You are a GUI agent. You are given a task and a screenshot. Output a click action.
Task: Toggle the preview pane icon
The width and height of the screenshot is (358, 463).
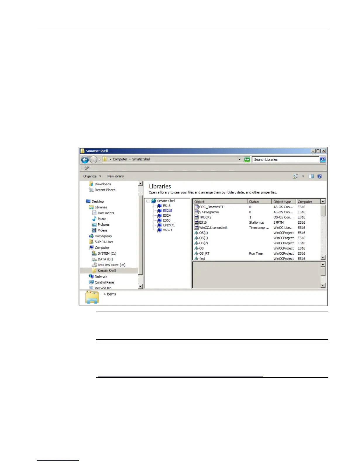(x=311, y=176)
